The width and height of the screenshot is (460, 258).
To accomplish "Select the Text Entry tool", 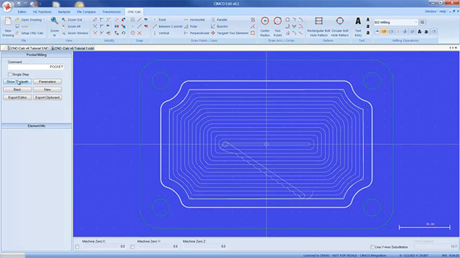I will [358, 27].
